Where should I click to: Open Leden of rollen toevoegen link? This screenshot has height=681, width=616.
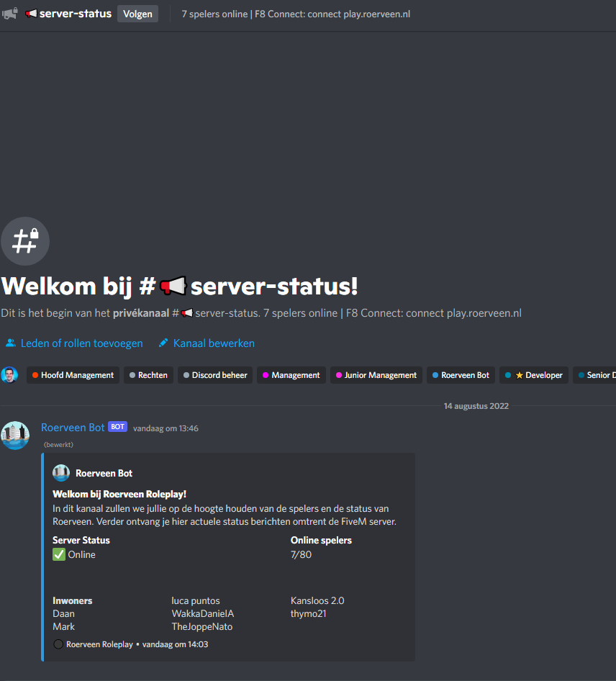click(x=81, y=343)
